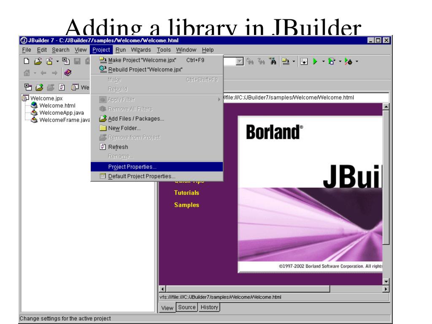Click the Close Project icon in project pane
Image resolution: width=432 pixels, height=324 pixels.
pyautogui.click(x=28, y=87)
